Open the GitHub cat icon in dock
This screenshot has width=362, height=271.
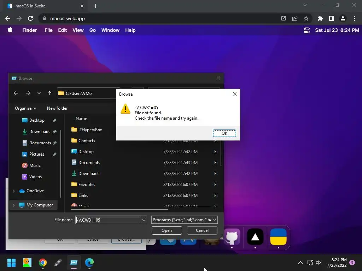(x=232, y=237)
